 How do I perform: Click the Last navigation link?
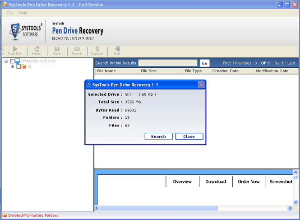[291, 63]
